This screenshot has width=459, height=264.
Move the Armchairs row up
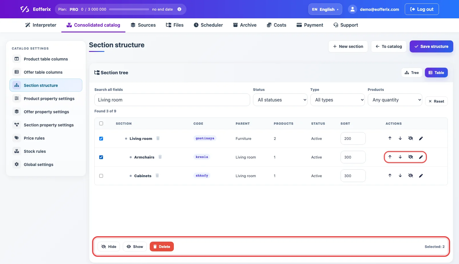click(390, 157)
